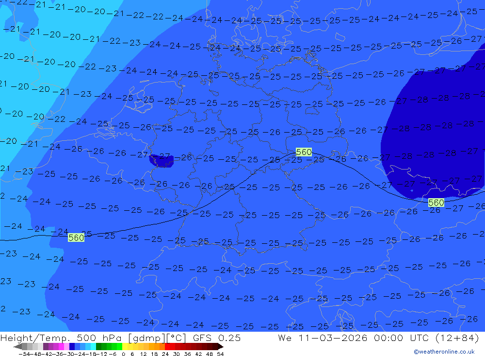
Task: Click the '-54' legend scale value
Action: 24,354
